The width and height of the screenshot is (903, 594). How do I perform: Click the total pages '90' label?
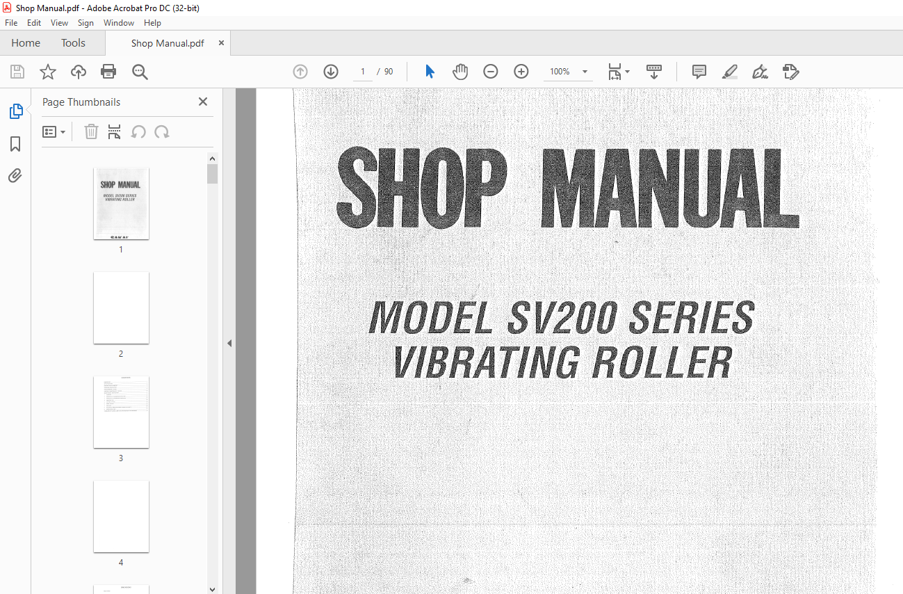click(x=389, y=72)
